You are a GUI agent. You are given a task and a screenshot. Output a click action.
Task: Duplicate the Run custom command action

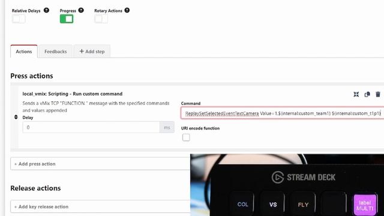click(x=367, y=94)
